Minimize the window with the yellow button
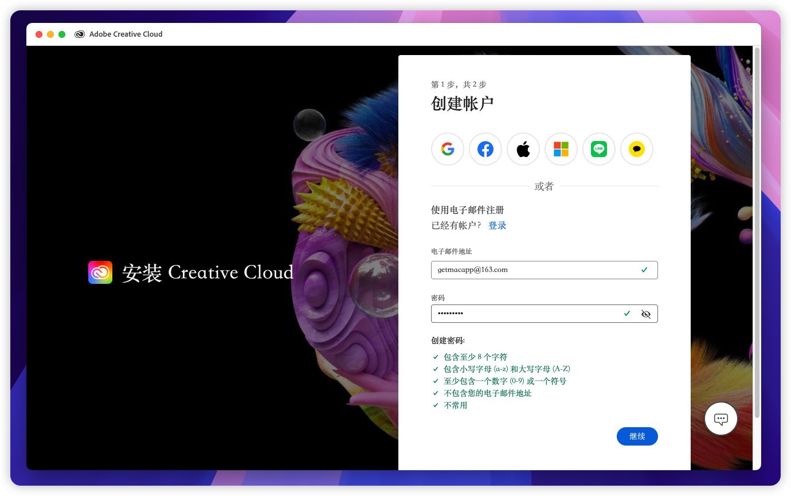The image size is (791, 496). pyautogui.click(x=50, y=34)
